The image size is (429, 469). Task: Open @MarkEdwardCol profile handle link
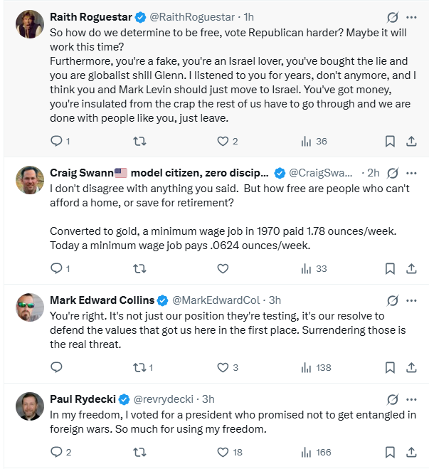(216, 300)
